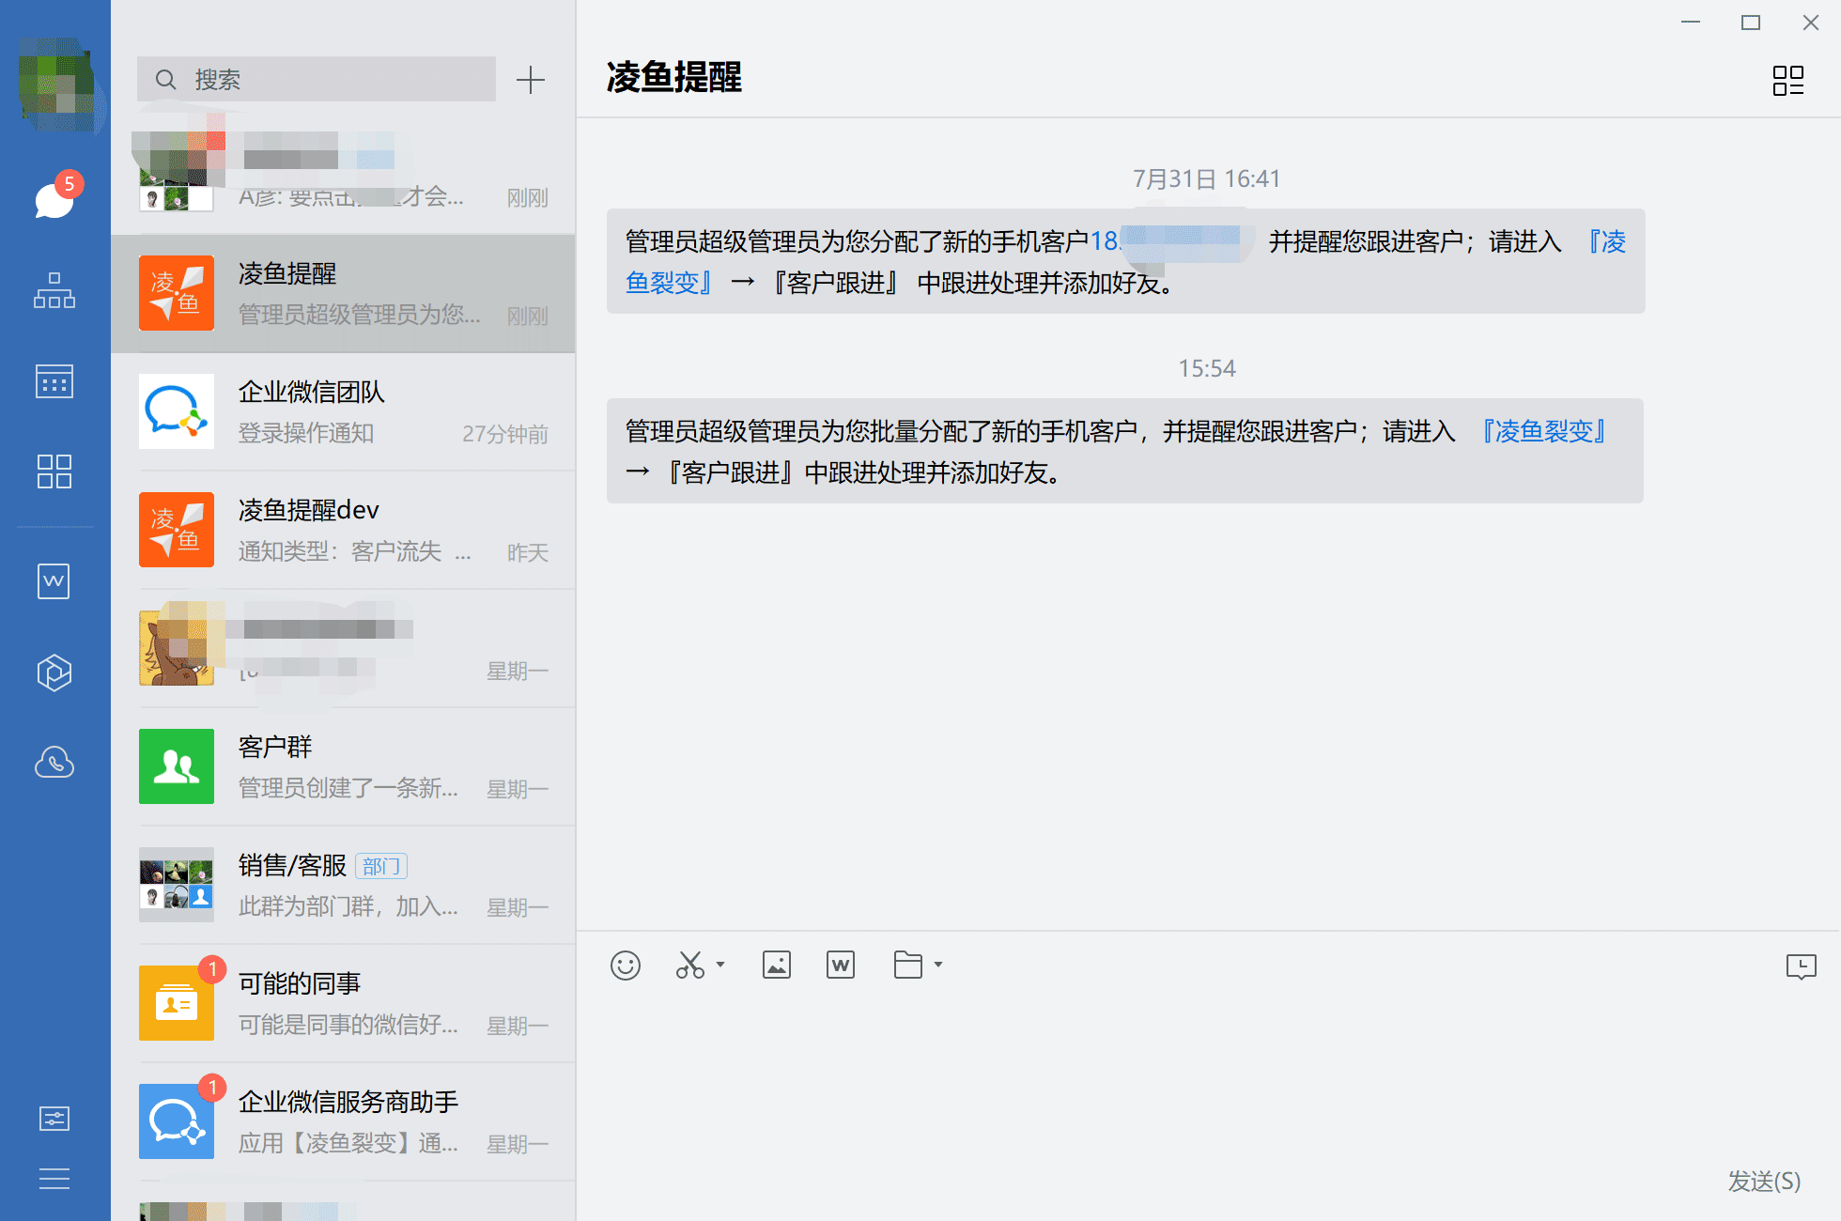
Task: Open the documents W icon in sidebar
Action: tap(54, 581)
